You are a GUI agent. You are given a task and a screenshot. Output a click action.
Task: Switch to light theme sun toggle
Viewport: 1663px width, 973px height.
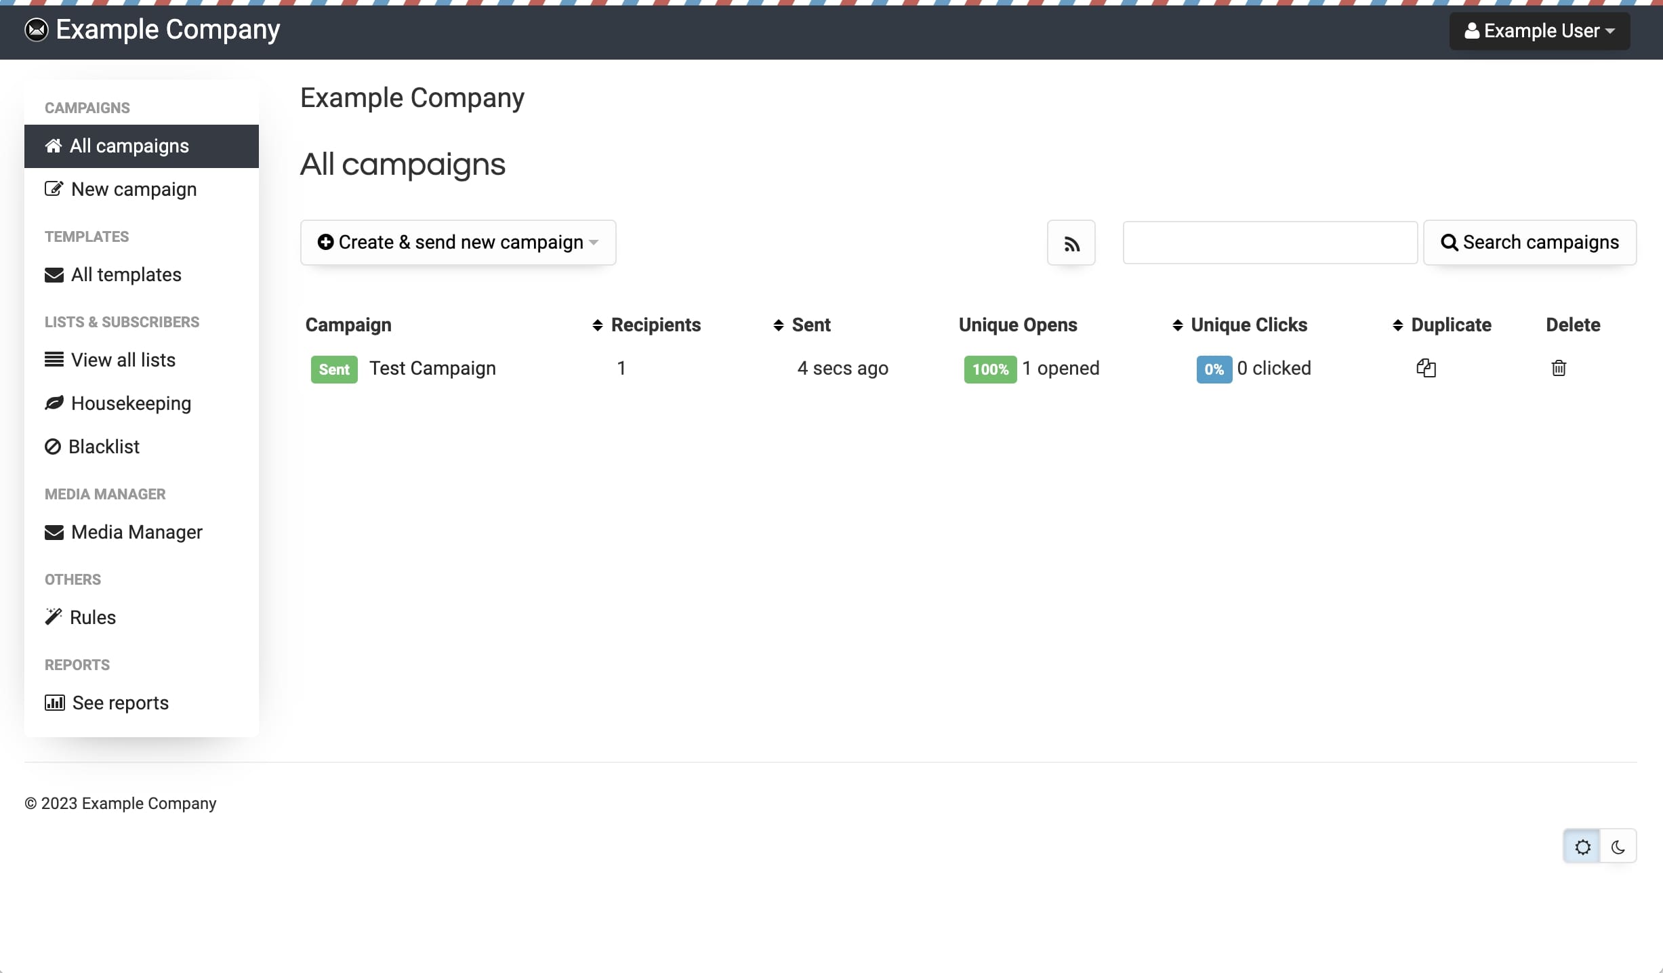coord(1582,846)
